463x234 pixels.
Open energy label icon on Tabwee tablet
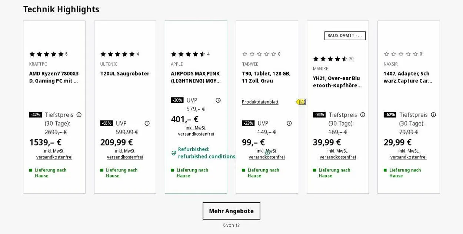301,102
